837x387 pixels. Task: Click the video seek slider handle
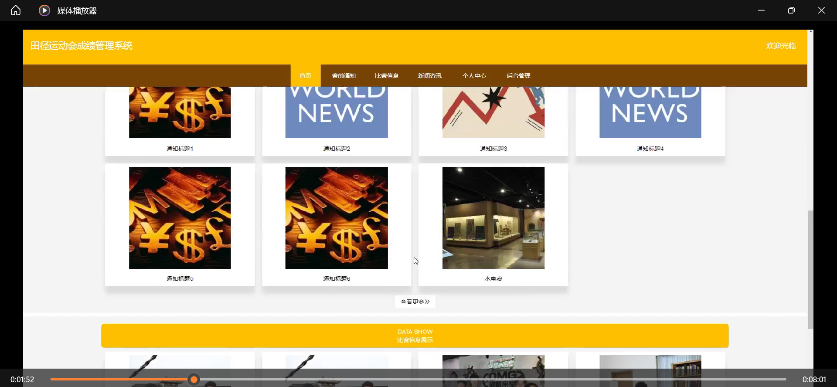tap(194, 380)
